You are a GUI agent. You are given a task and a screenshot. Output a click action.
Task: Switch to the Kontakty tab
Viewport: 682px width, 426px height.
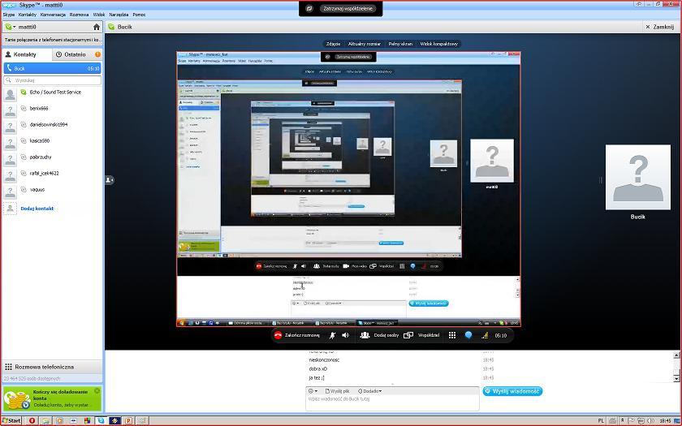(x=27, y=54)
